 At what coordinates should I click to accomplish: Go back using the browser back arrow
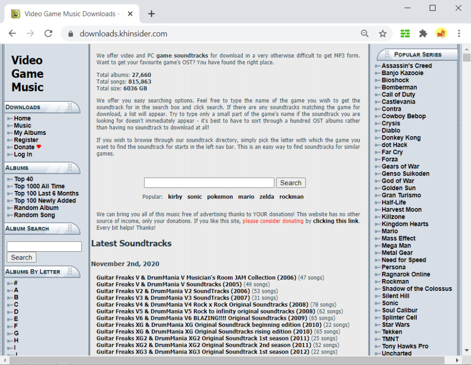pos(12,34)
